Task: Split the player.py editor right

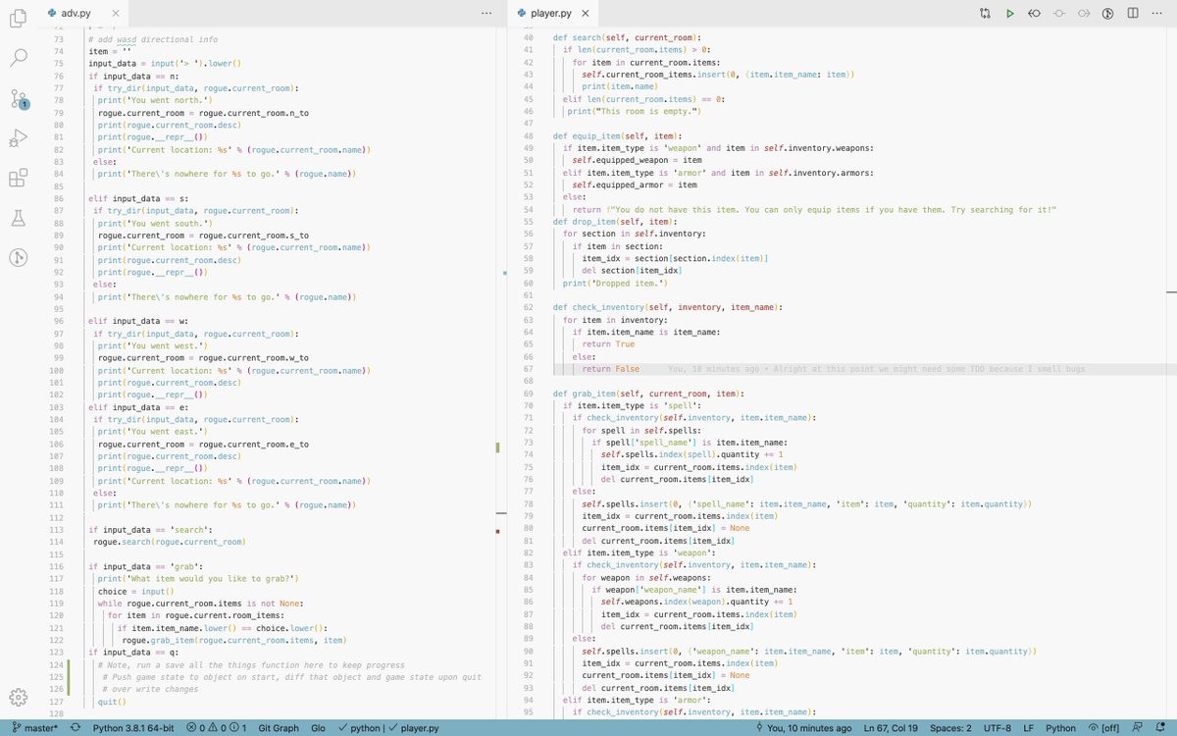Action: tap(1132, 14)
